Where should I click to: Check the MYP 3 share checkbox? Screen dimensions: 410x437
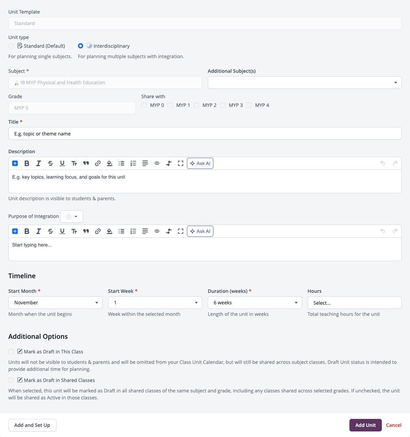point(223,105)
